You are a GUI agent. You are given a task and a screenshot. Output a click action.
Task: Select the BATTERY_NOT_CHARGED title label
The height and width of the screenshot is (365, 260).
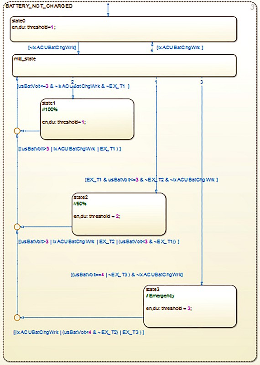pyautogui.click(x=39, y=6)
